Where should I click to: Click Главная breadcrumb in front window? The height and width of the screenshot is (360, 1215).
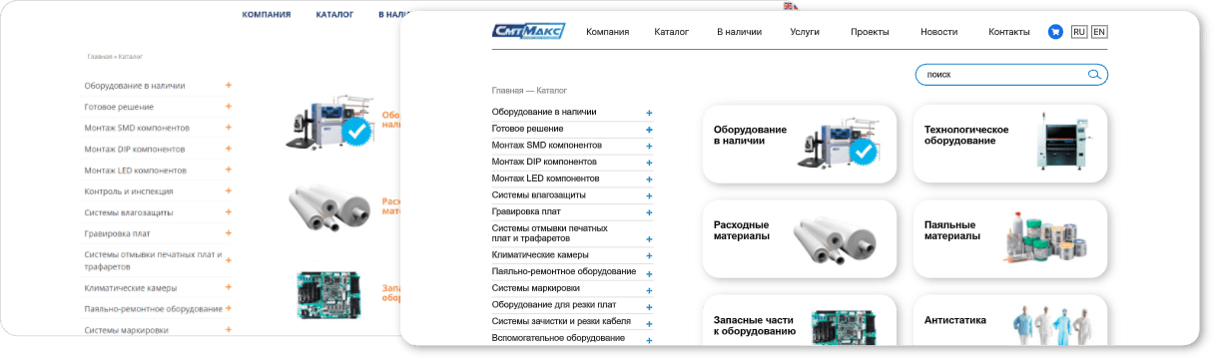[x=507, y=91]
